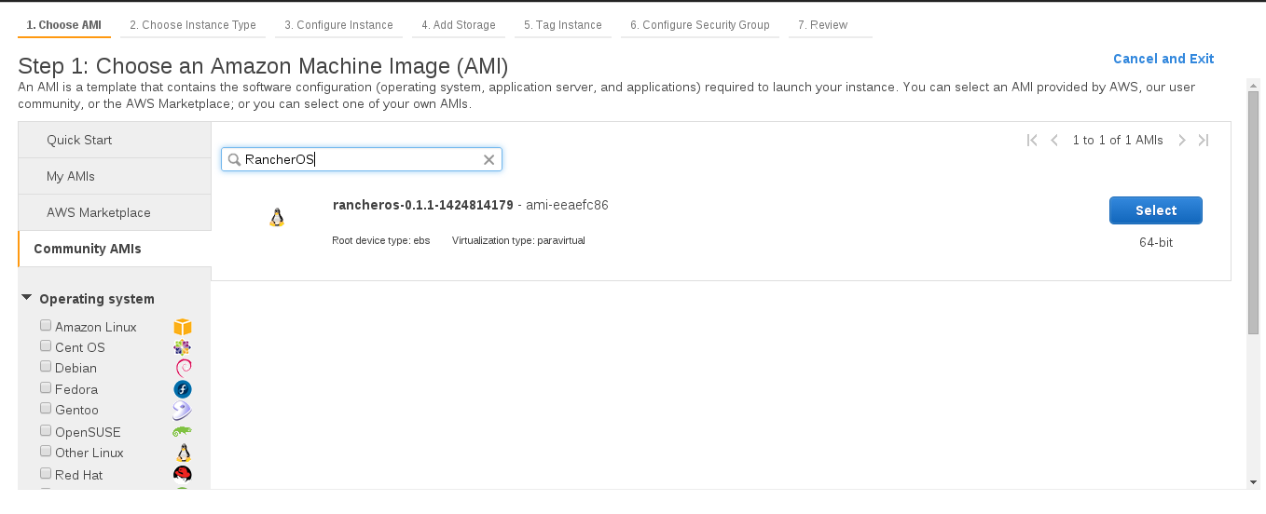Enable the Amazon Linux checkbox
This screenshot has height=514, width=1266.
46,326
